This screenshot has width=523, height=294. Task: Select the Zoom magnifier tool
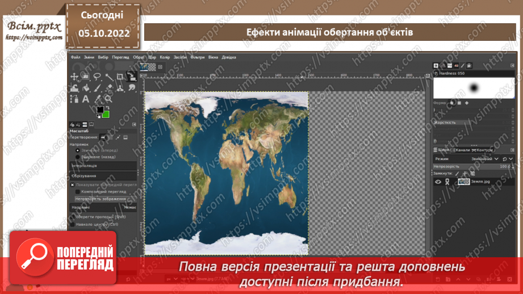[x=108, y=99]
